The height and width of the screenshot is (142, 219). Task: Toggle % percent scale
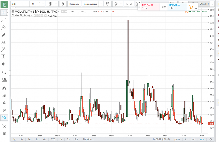click(185, 139)
